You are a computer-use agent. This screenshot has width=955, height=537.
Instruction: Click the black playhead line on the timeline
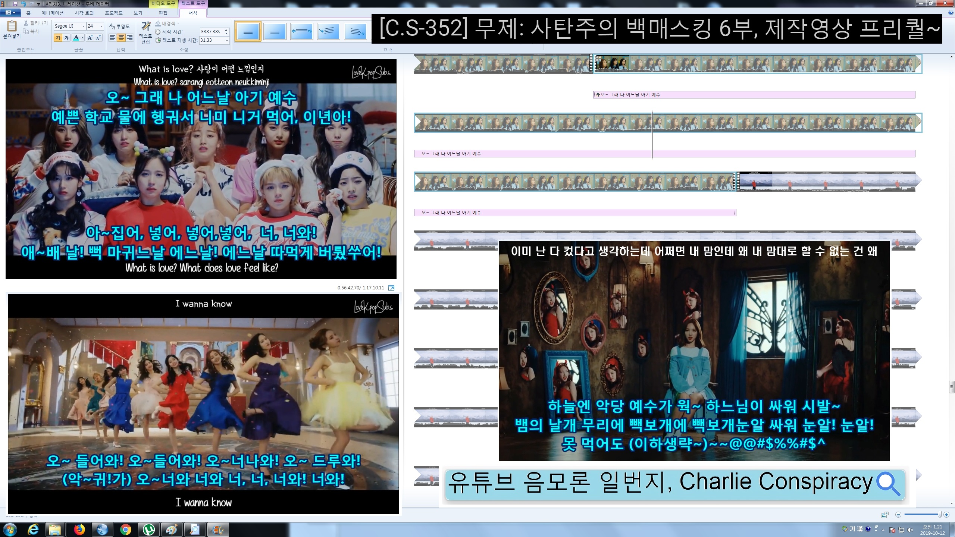click(x=652, y=135)
